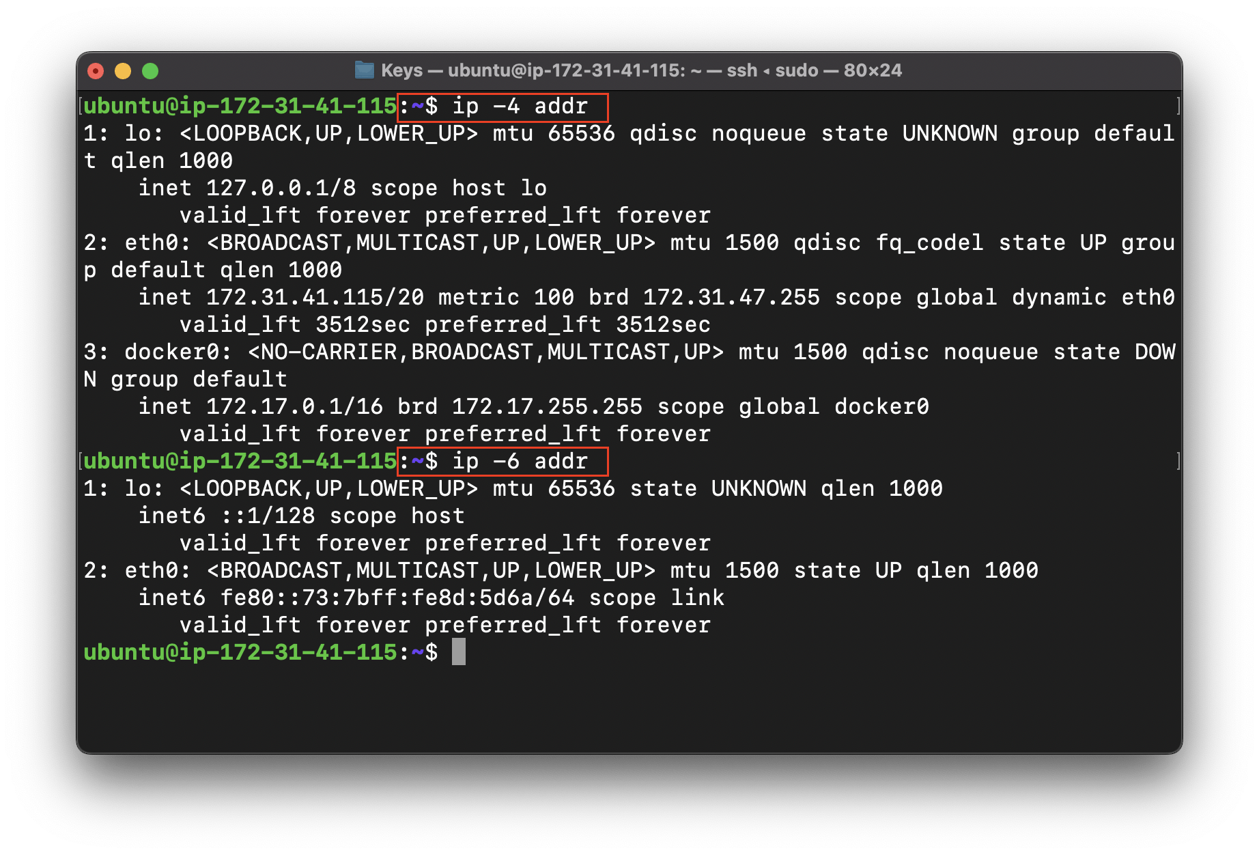Viewport: 1259px width, 855px height.
Task: Click the docker0 address 172.17.0.1/16
Action: pos(294,407)
